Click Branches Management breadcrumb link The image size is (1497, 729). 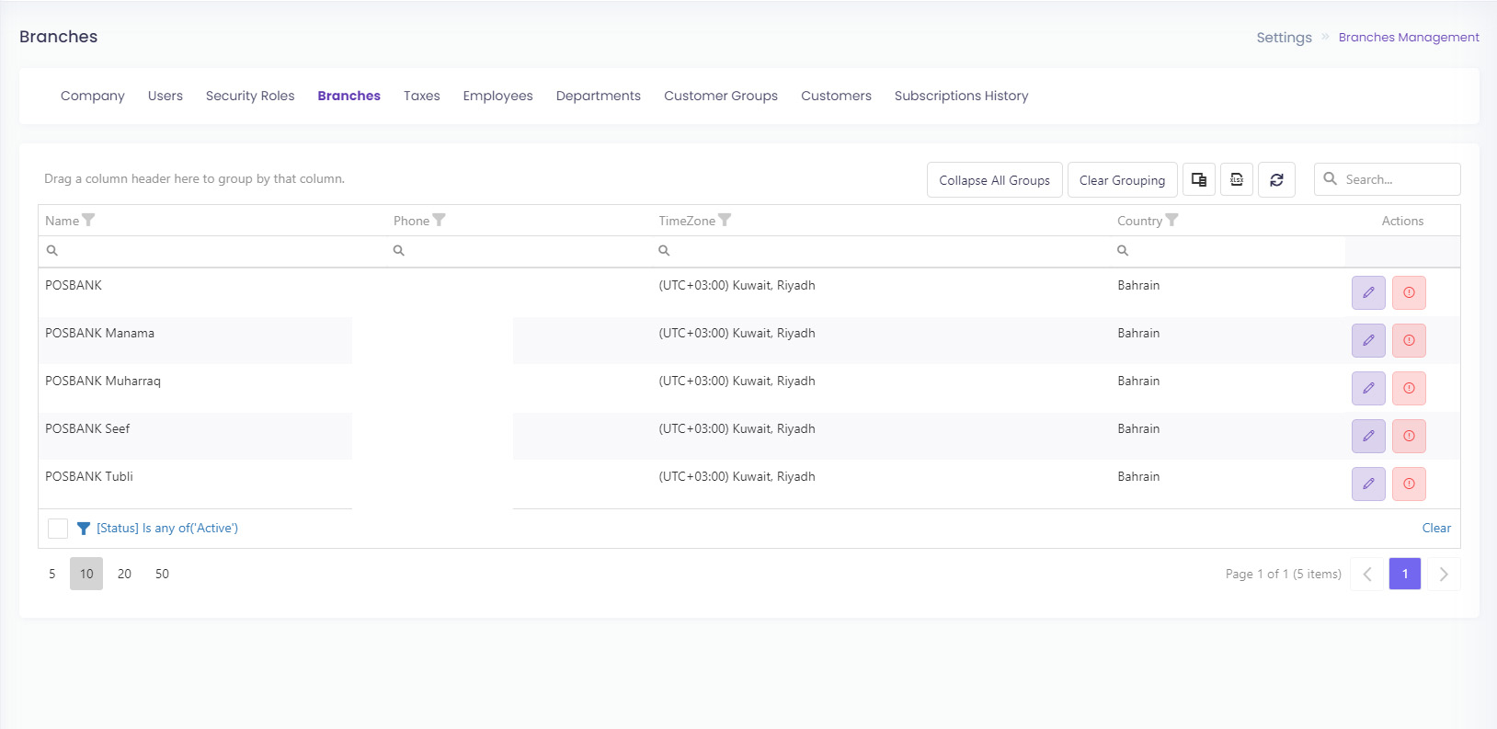pyautogui.click(x=1409, y=38)
